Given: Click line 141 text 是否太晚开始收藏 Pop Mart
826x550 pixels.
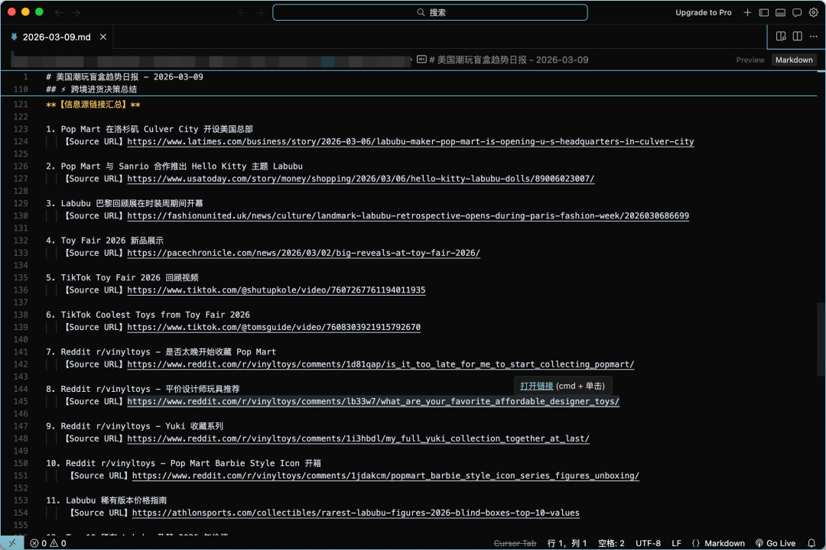Looking at the screenshot, I should (x=221, y=351).
